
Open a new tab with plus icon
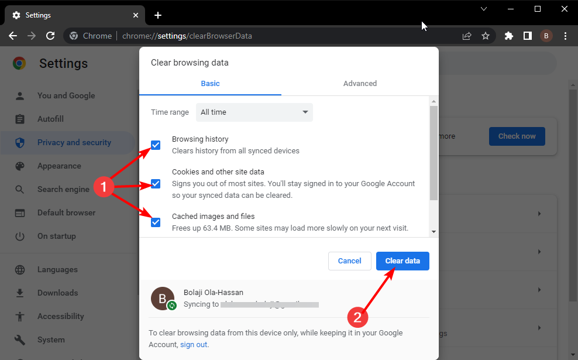[158, 15]
